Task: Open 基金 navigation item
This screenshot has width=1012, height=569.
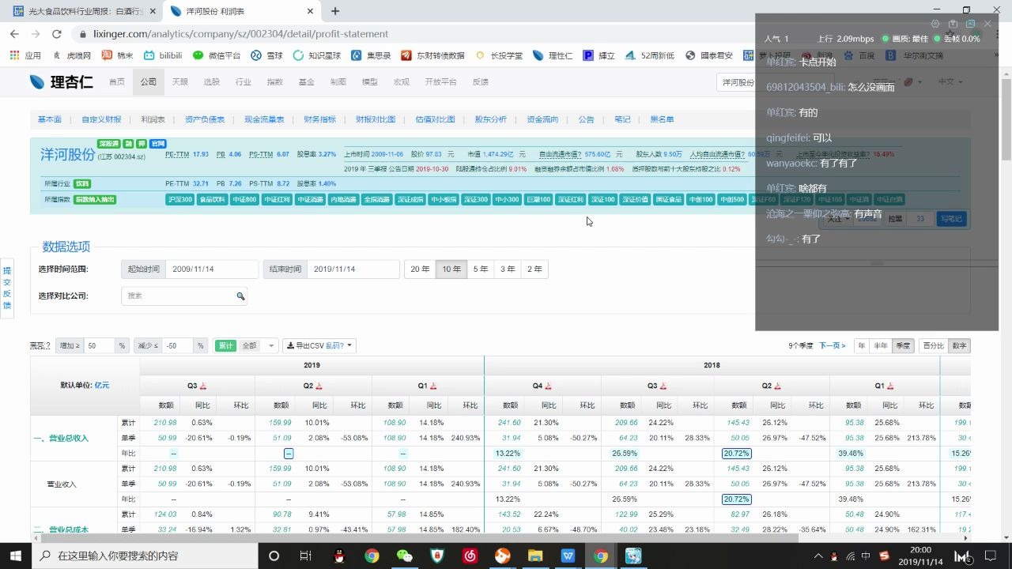Action: coord(307,82)
